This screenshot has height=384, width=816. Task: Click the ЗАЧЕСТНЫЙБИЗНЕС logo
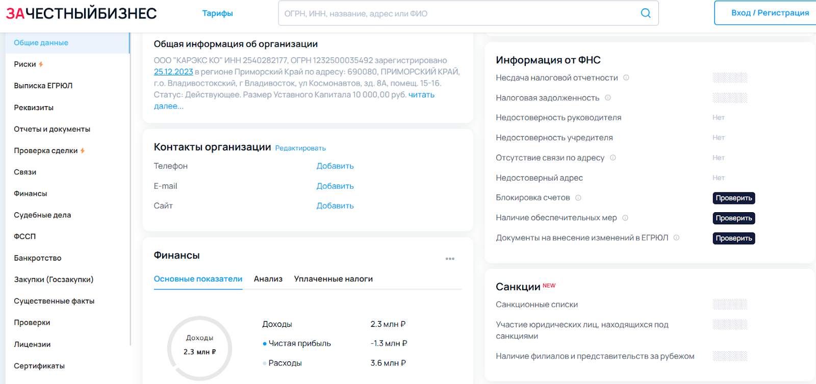point(81,13)
